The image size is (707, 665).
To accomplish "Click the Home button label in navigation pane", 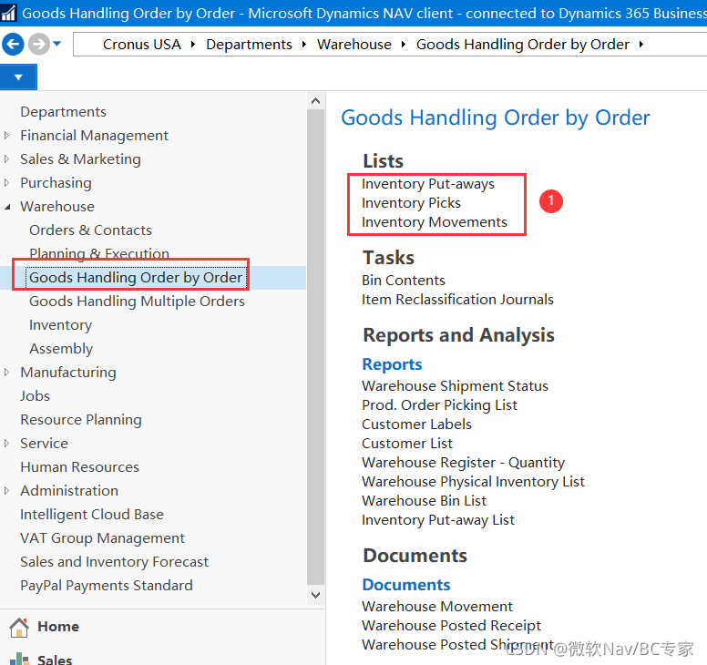I will [58, 627].
